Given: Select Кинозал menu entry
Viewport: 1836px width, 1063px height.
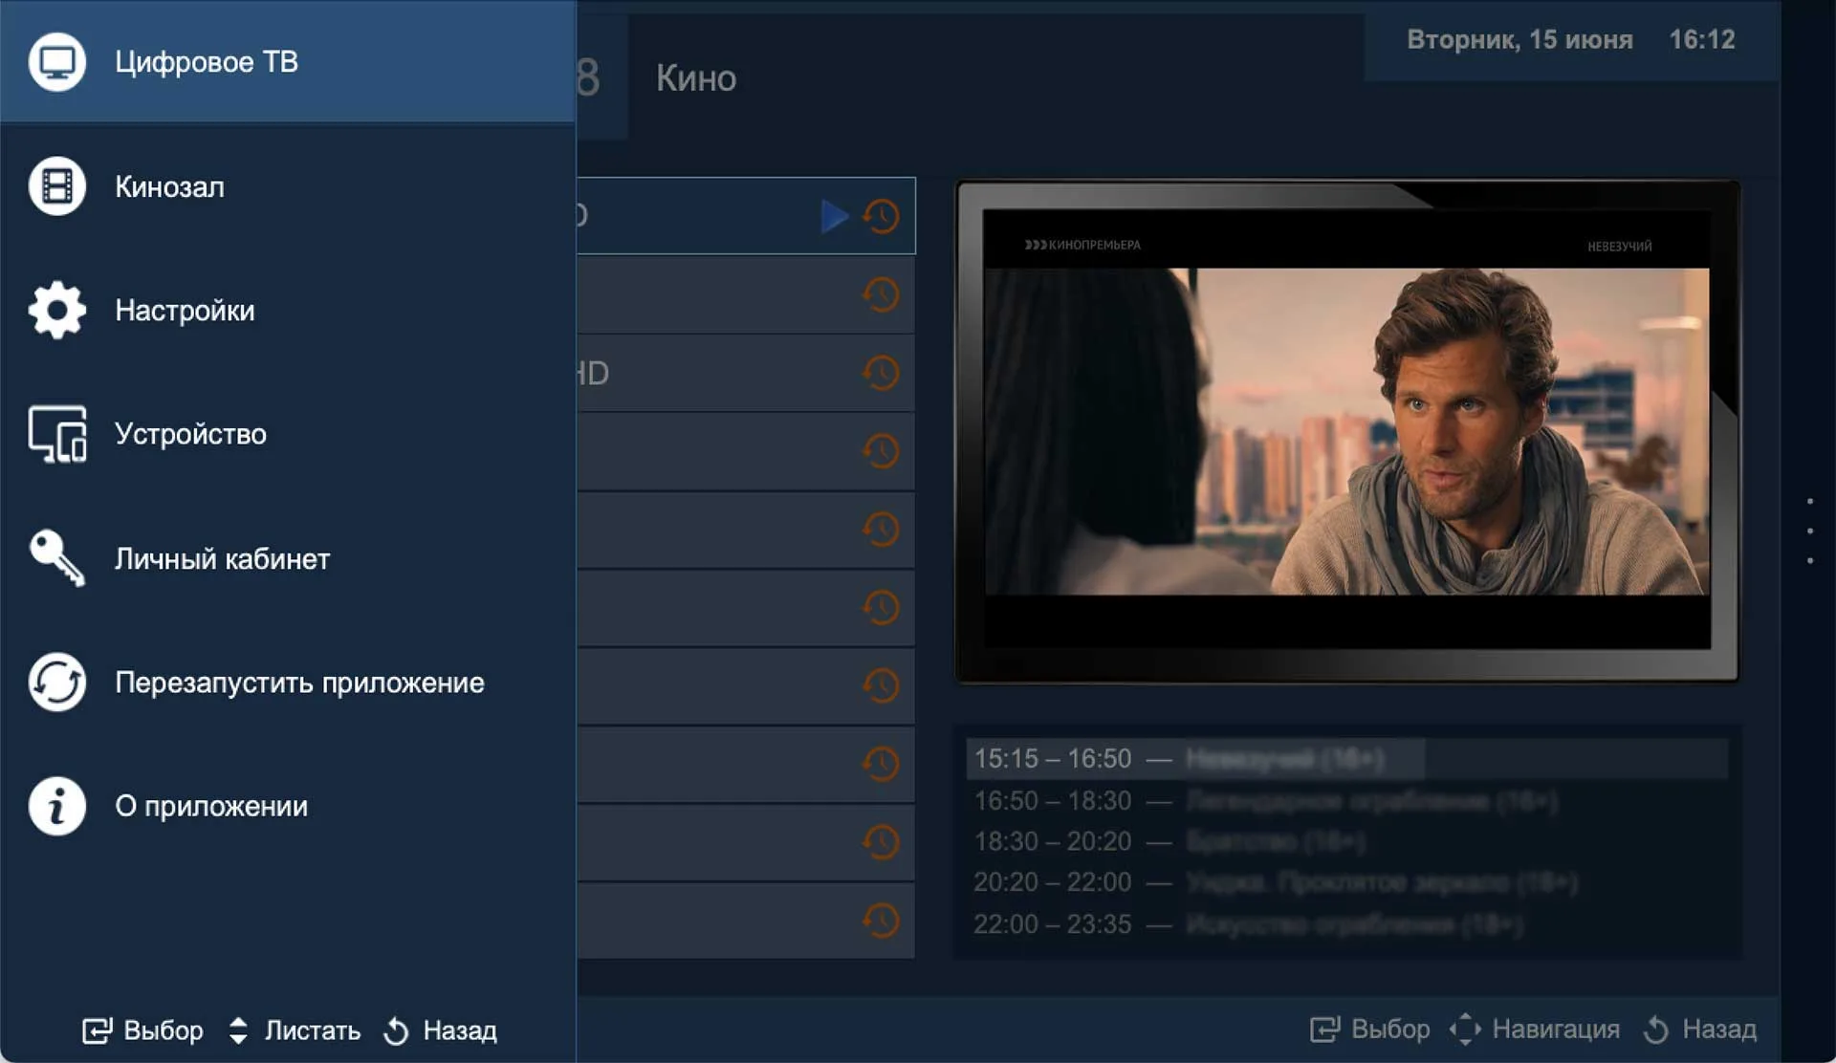Looking at the screenshot, I should tap(170, 186).
